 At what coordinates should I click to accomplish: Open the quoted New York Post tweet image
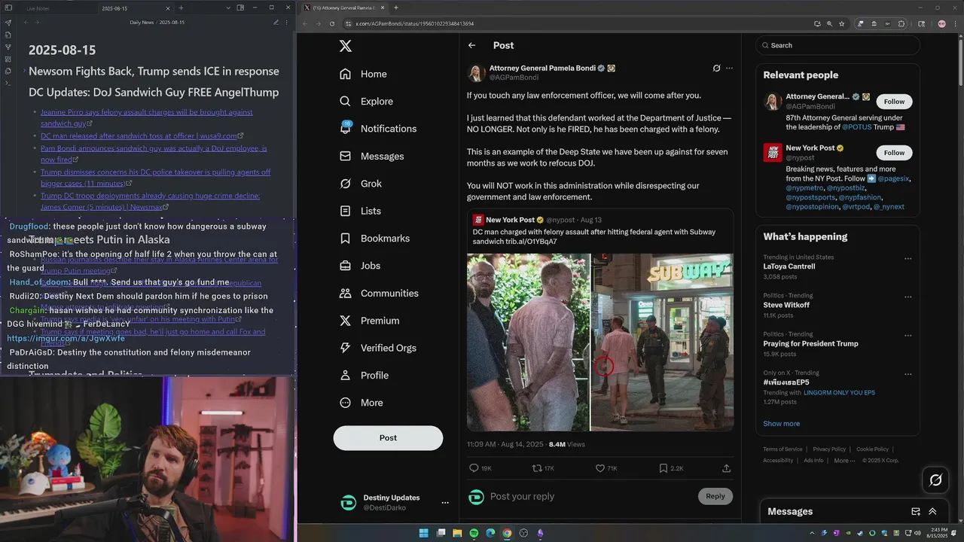point(600,343)
